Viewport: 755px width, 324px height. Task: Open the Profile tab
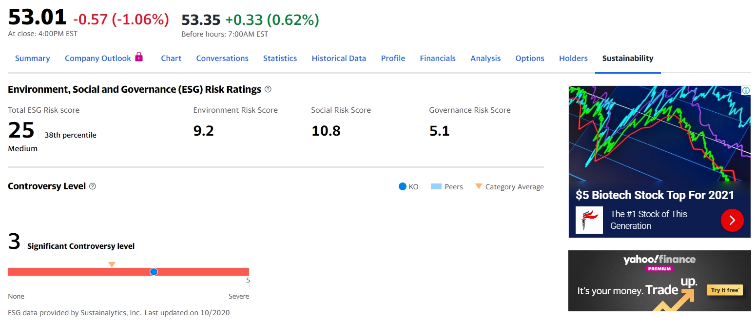[x=393, y=58]
